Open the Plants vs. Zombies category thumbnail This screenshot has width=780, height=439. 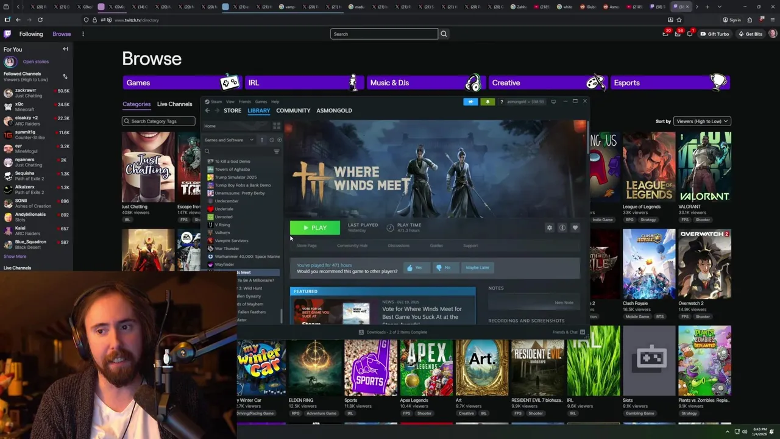point(704,361)
